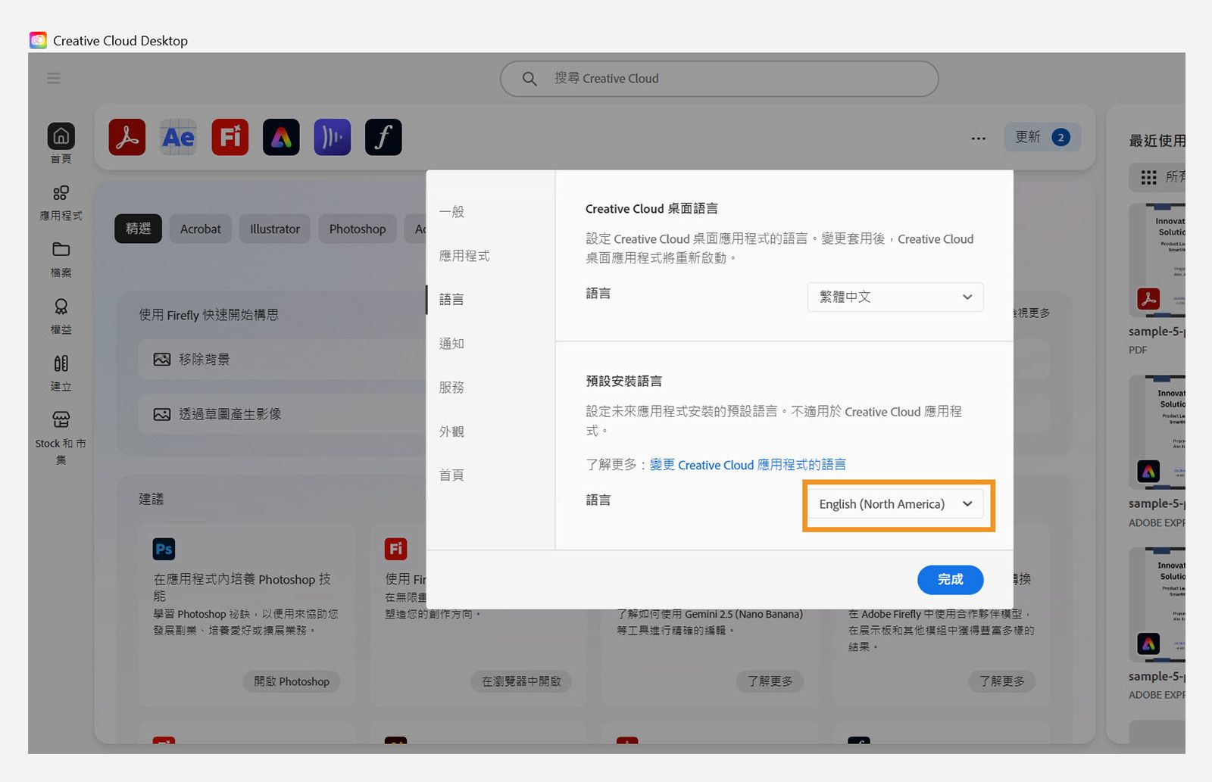Screen dimensions: 1212x782
Task: Select the 語言 settings tab
Action: (x=452, y=300)
